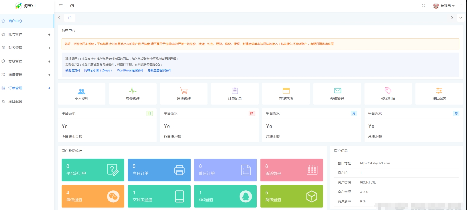Click the 个人资料 people icon
Viewport: 467px width, 210px height.
pos(82,91)
